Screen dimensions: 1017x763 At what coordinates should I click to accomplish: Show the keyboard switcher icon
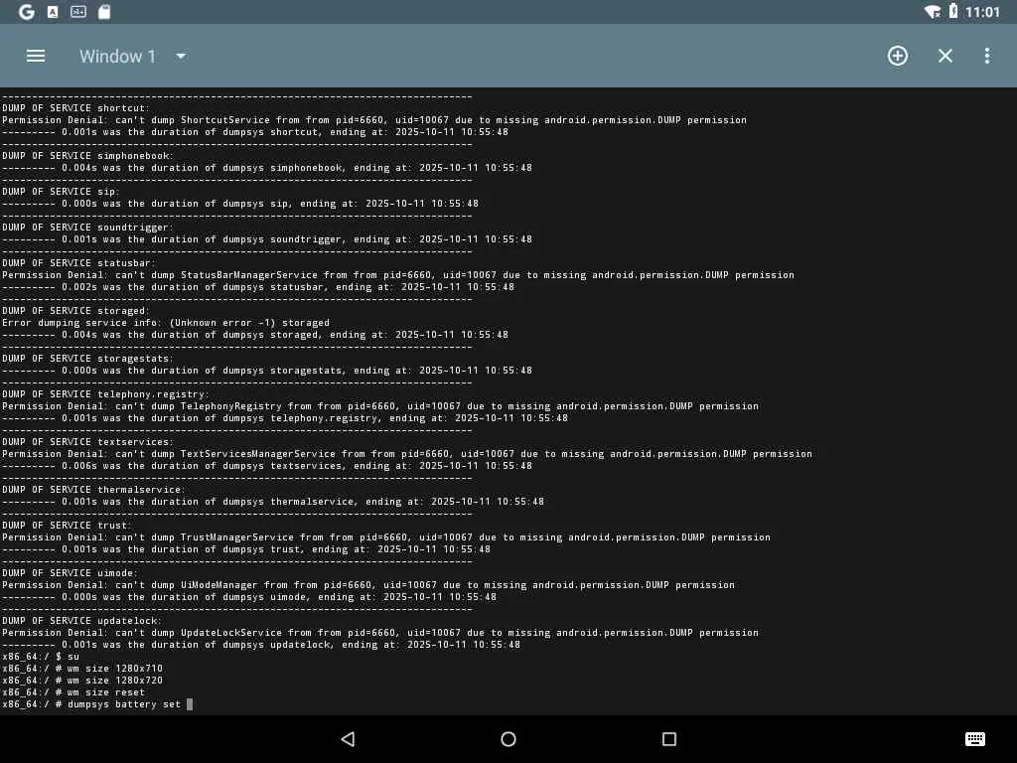[x=975, y=739]
